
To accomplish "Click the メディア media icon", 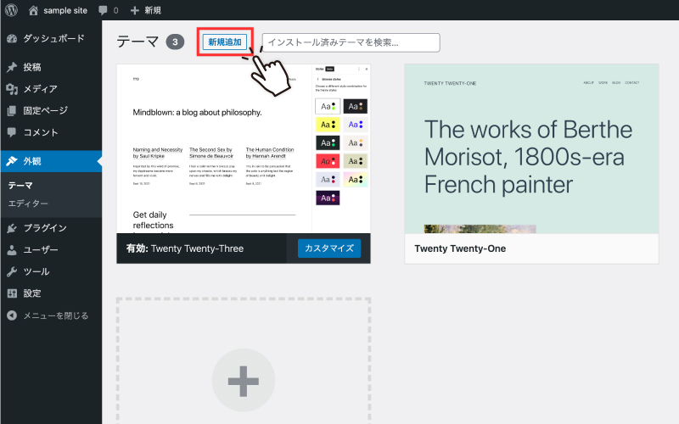I will 12,89.
